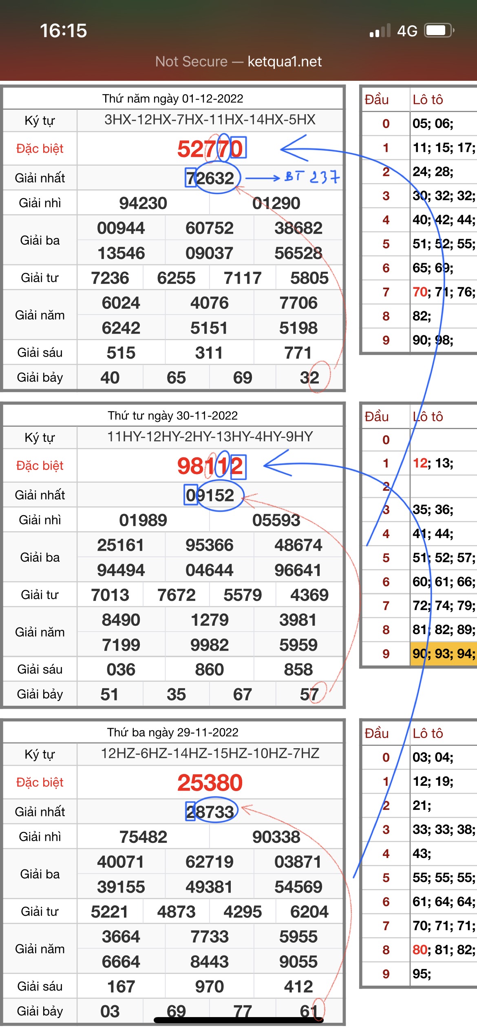Select first prize number 09152
Image resolution: width=477 pixels, height=1033 pixels.
point(210,495)
